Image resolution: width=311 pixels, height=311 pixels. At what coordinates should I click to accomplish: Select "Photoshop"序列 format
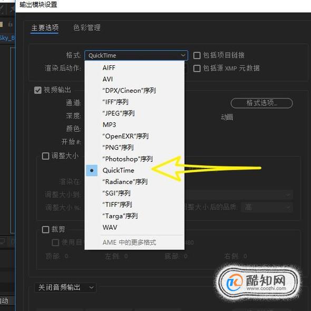pyautogui.click(x=134, y=159)
